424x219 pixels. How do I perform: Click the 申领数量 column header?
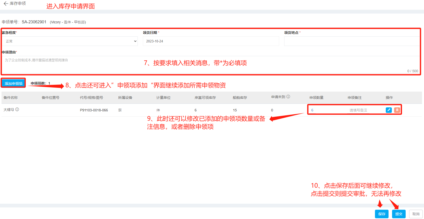point(316,98)
